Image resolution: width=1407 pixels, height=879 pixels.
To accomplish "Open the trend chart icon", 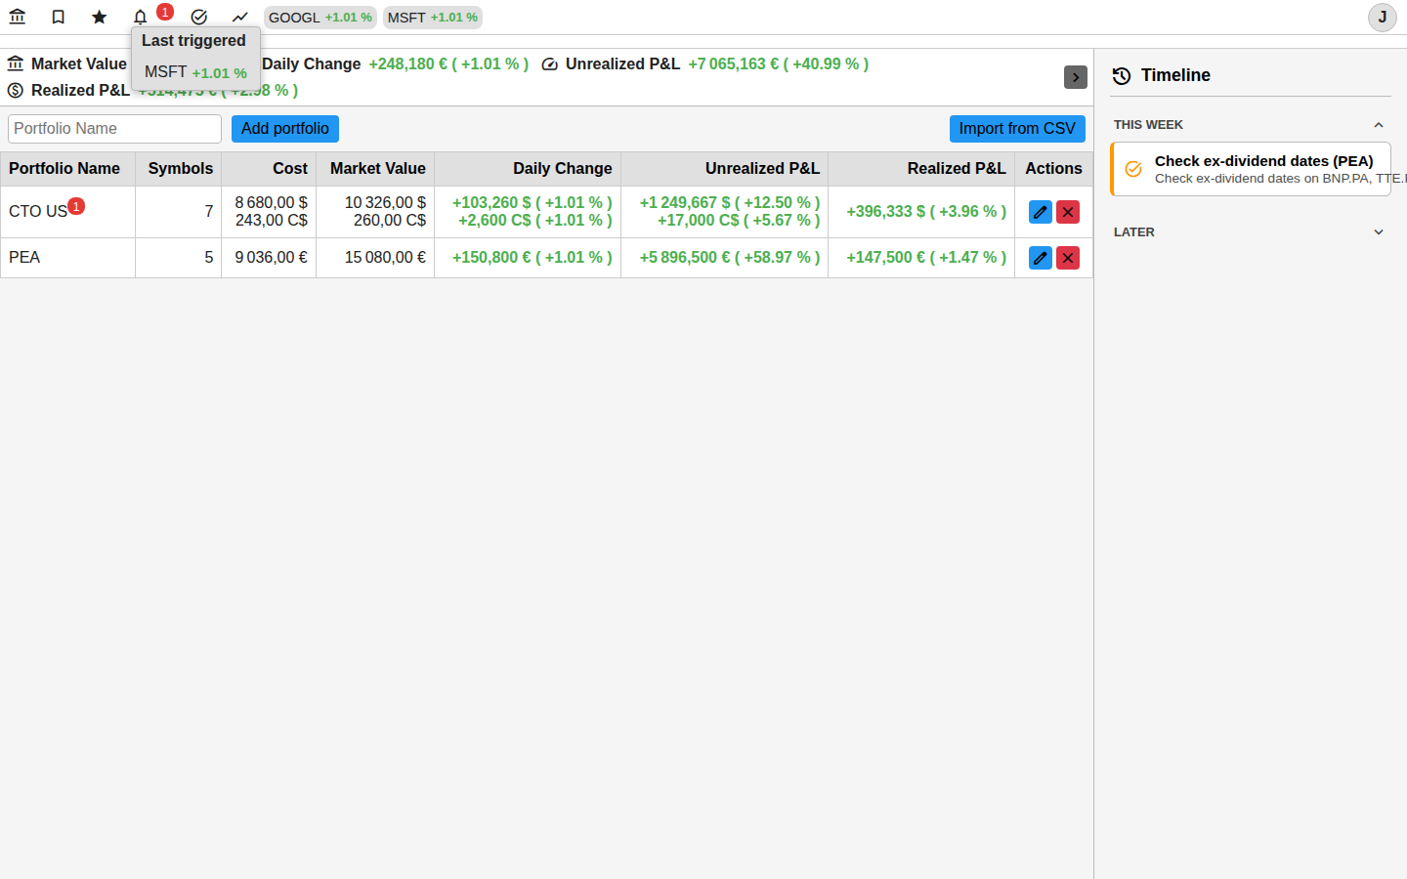I will [240, 17].
